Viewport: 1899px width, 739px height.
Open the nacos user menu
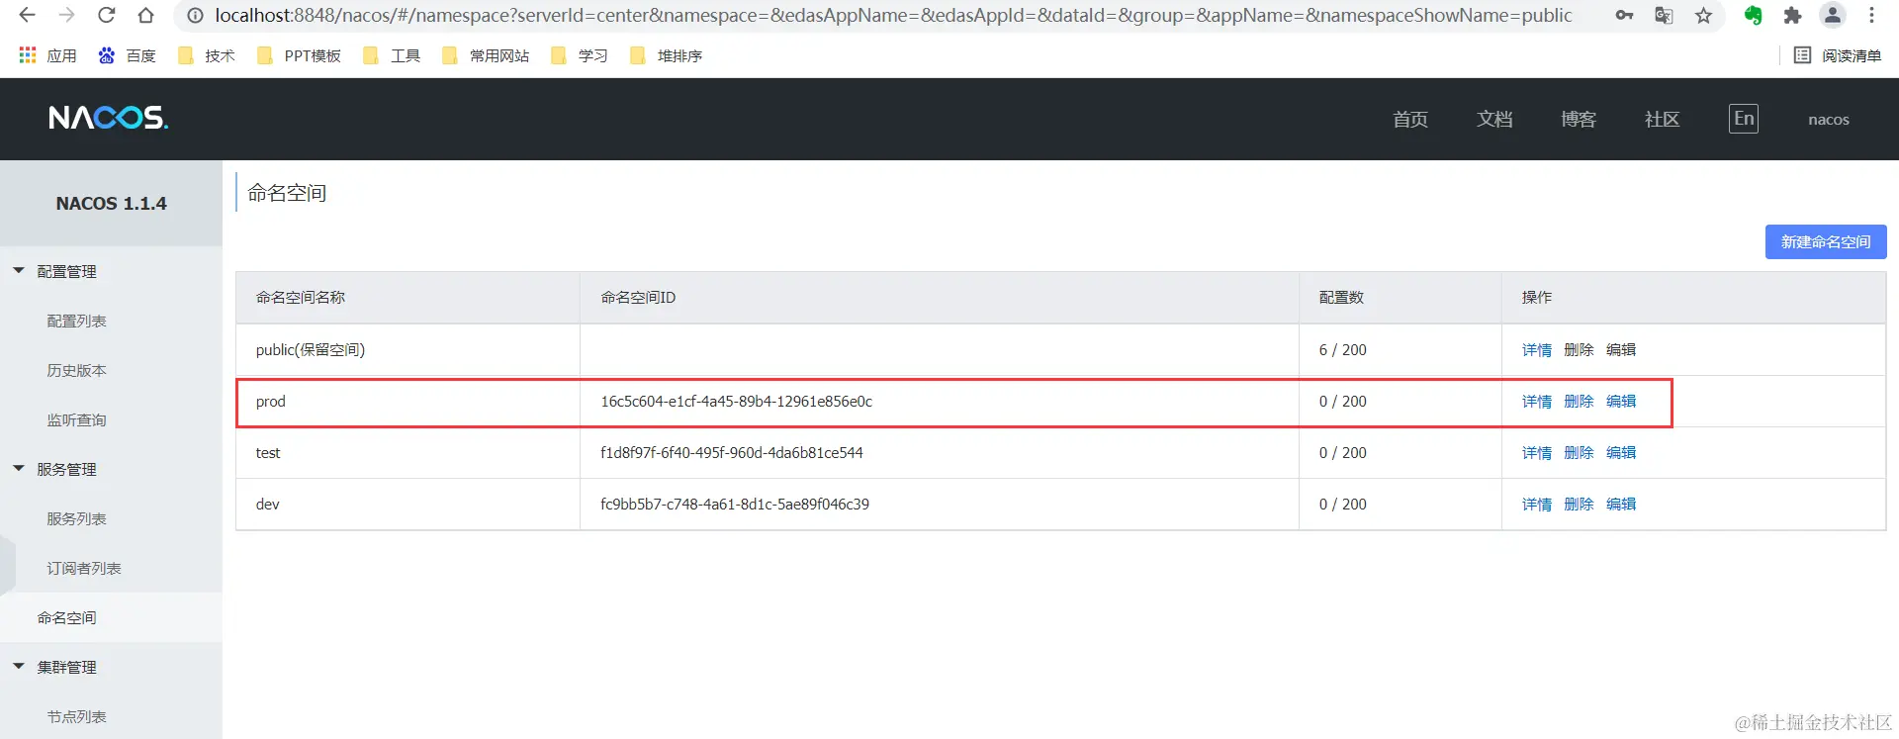coord(1828,119)
